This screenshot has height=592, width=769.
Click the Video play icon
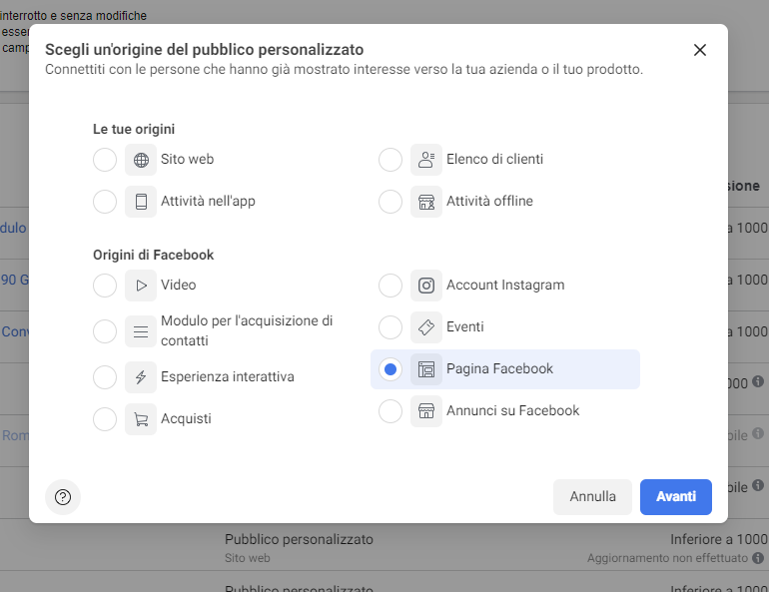coord(141,286)
